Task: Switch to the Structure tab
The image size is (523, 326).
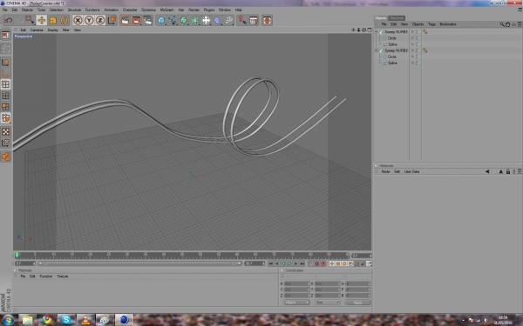Action: click(397, 18)
